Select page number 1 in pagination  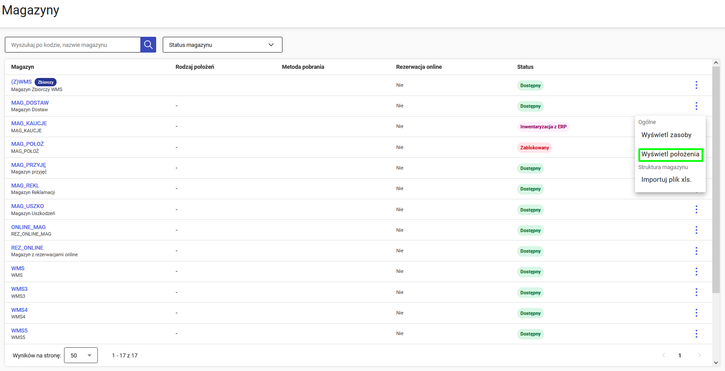tap(680, 355)
